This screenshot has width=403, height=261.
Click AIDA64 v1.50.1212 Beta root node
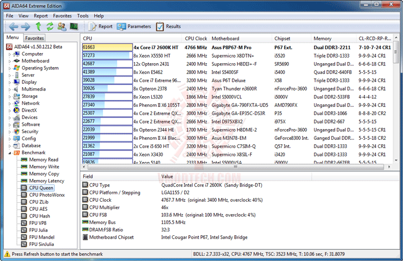pyautogui.click(x=34, y=47)
